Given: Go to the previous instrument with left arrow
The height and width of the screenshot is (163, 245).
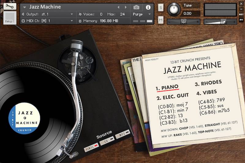Looking at the screenshot, I should [119, 7].
